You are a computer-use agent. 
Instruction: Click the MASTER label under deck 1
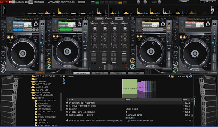(41, 73)
